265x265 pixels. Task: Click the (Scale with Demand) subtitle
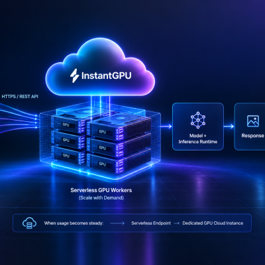pos(101,197)
